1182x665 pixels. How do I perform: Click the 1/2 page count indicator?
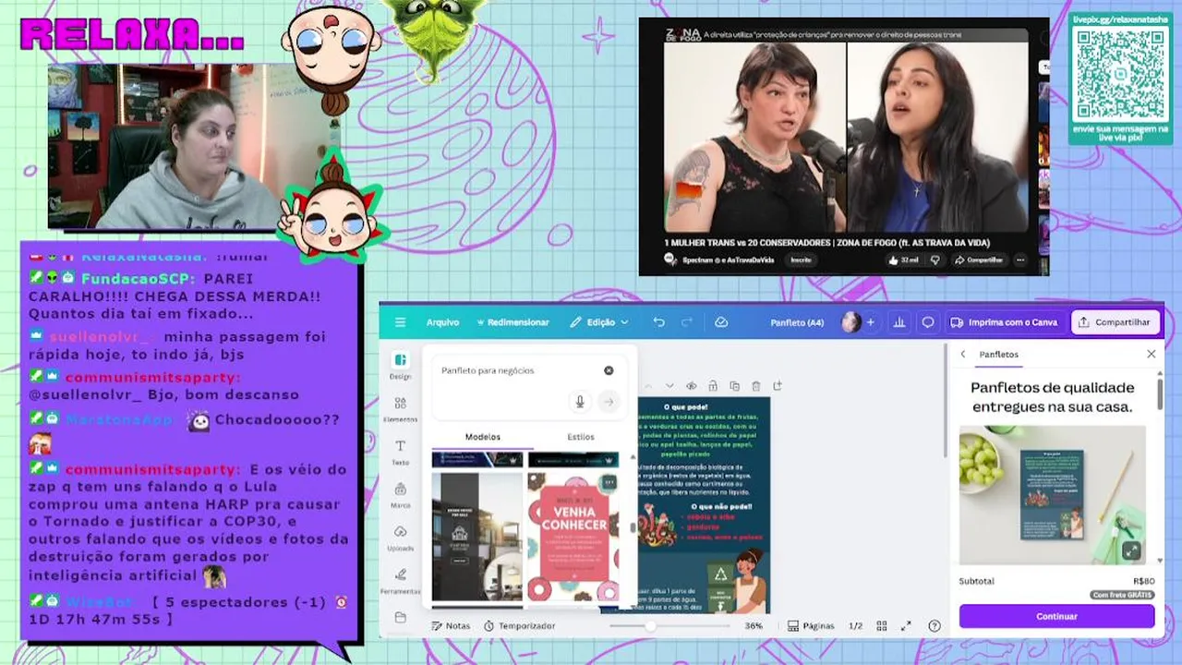(x=856, y=625)
